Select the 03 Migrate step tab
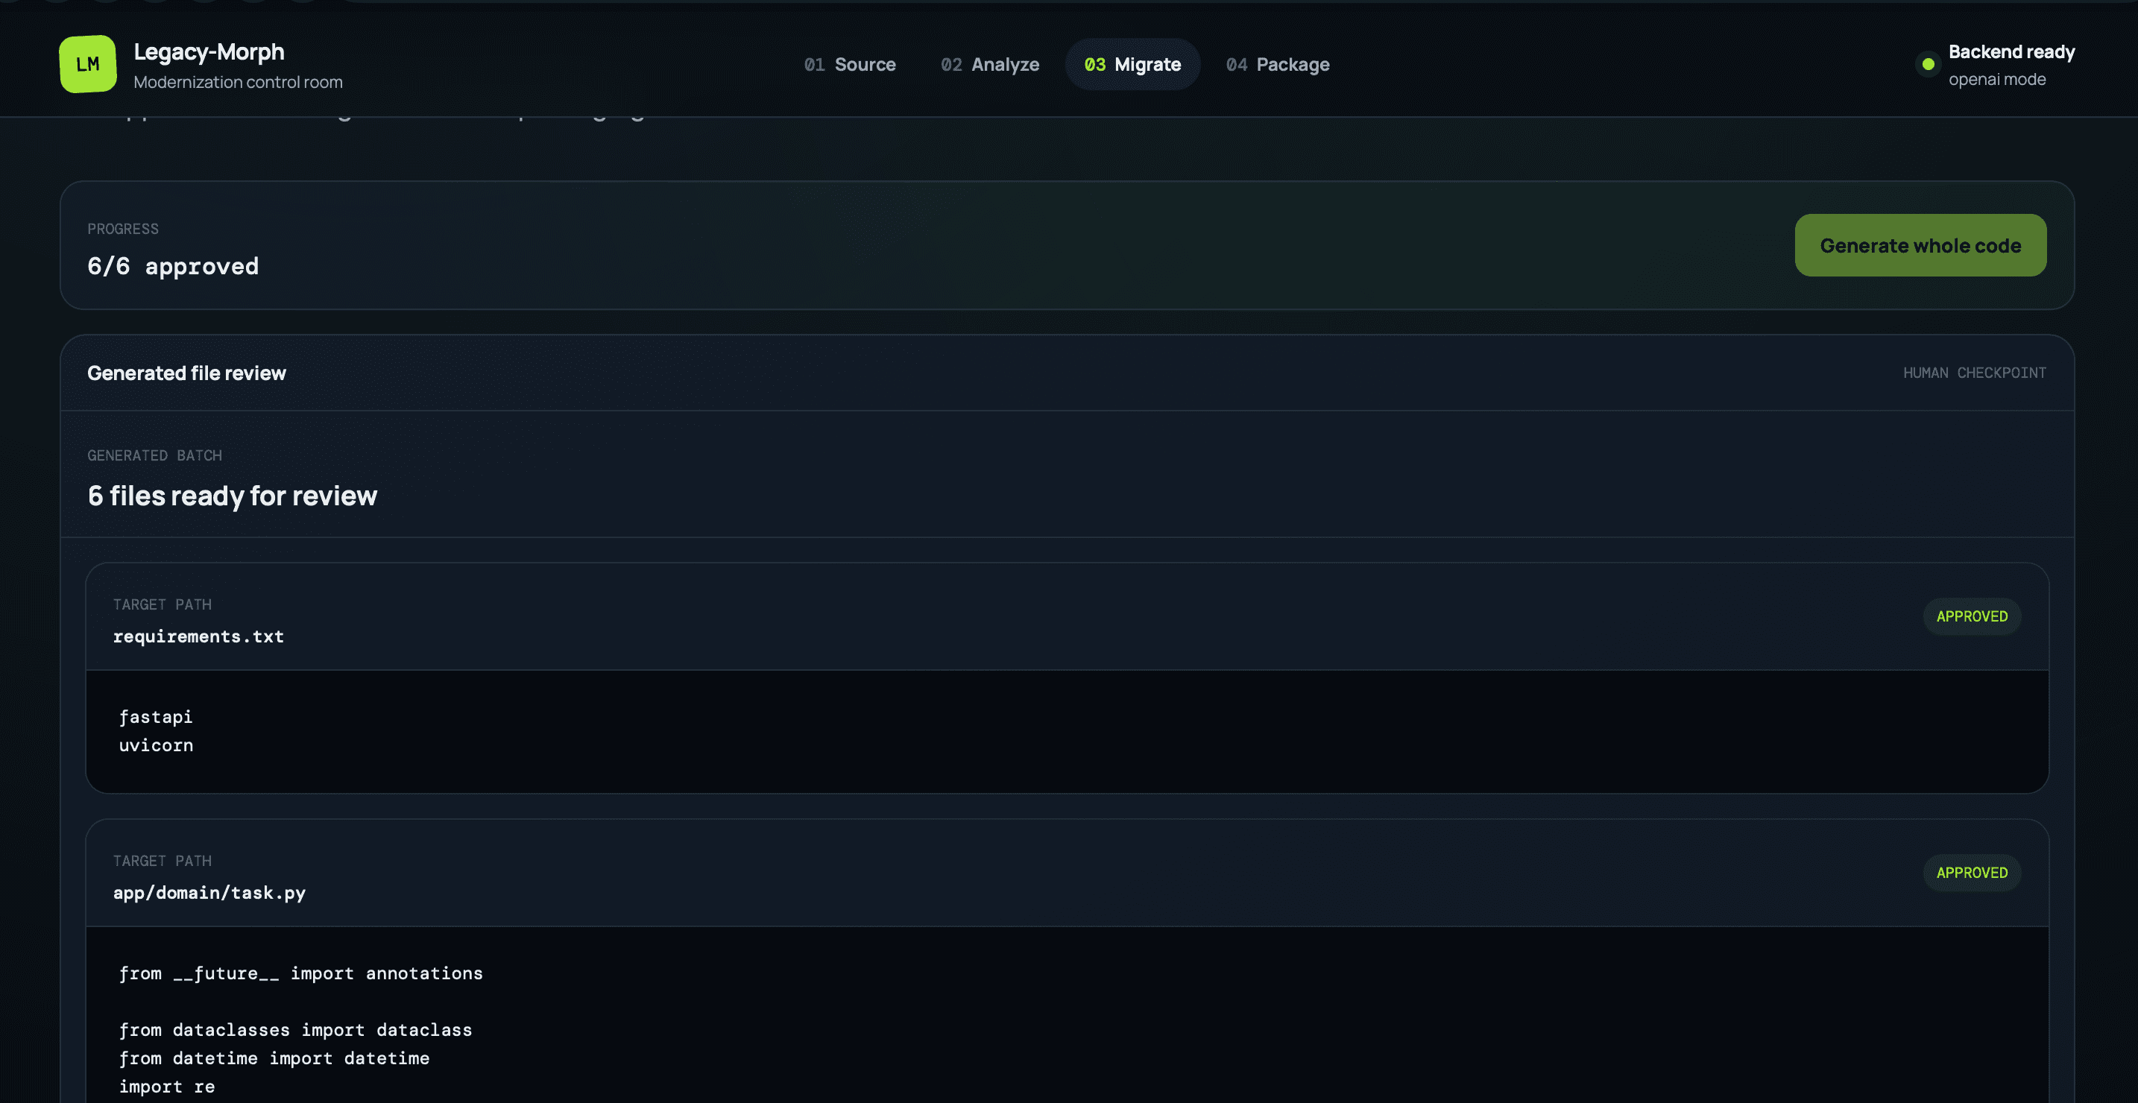This screenshot has height=1103, width=2138. pyautogui.click(x=1132, y=64)
